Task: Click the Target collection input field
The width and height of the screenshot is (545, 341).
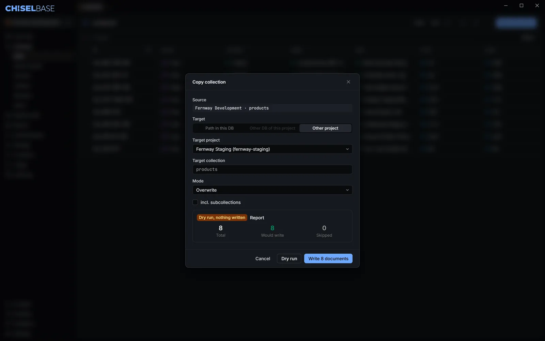Action: click(272, 169)
